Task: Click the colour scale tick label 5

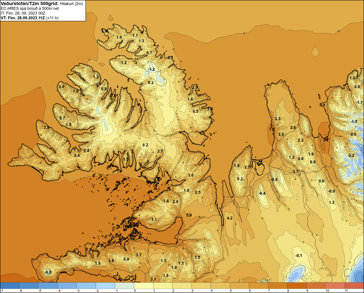Action: [231, 291]
